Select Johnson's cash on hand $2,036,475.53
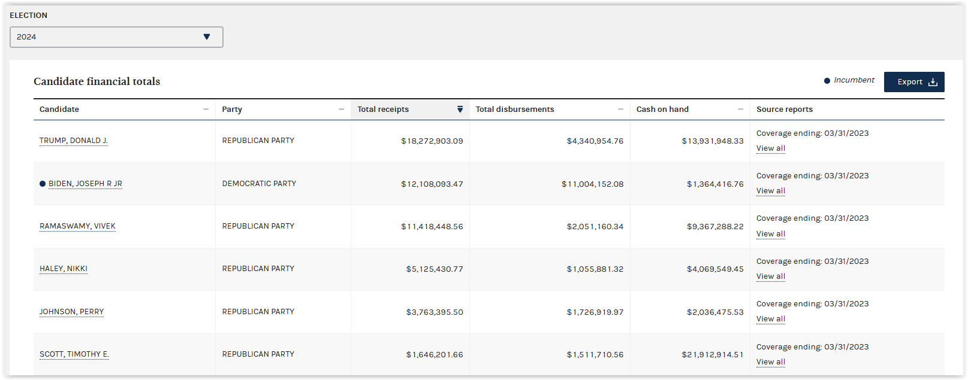The height and width of the screenshot is (380, 968). [715, 312]
